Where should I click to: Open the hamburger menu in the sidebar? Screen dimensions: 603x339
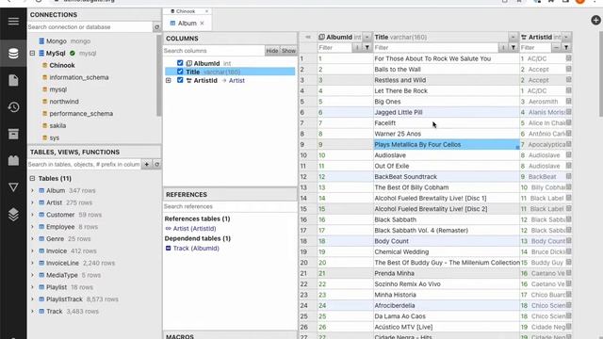[13, 21]
